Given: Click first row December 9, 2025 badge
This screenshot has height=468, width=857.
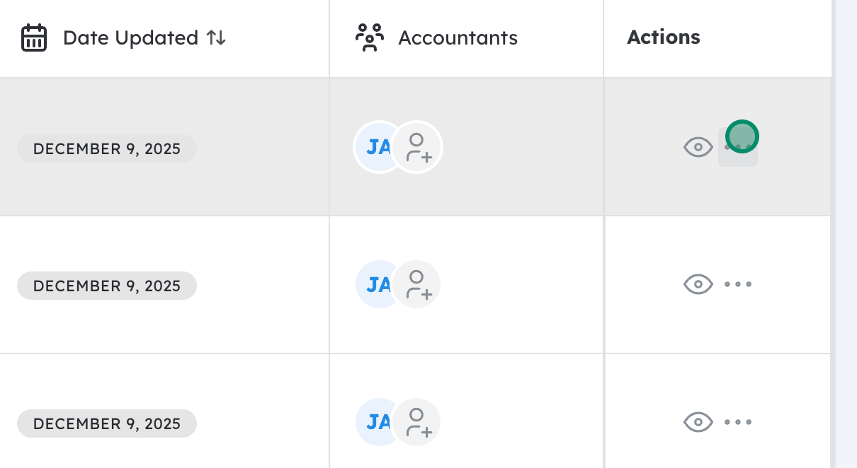Looking at the screenshot, I should 107,149.
